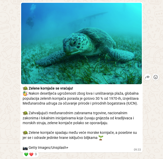Forward this message with the arrow icon

point(147,77)
